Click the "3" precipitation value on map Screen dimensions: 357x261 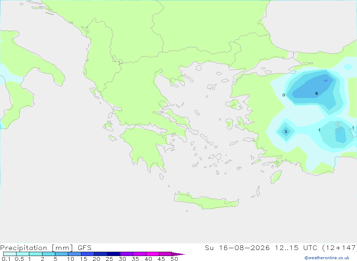coord(286,131)
